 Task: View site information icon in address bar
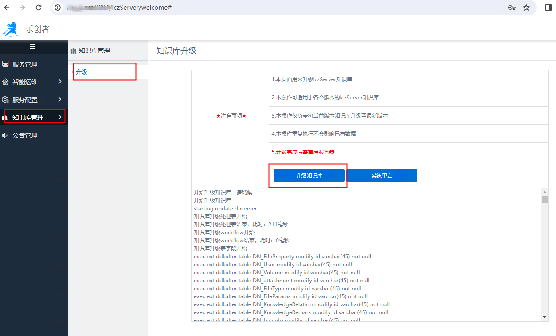[x=58, y=8]
